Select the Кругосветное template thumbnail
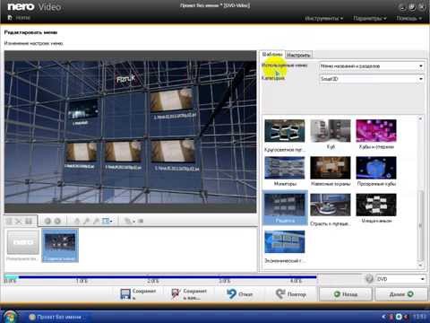The width and height of the screenshot is (430, 323). (285, 131)
